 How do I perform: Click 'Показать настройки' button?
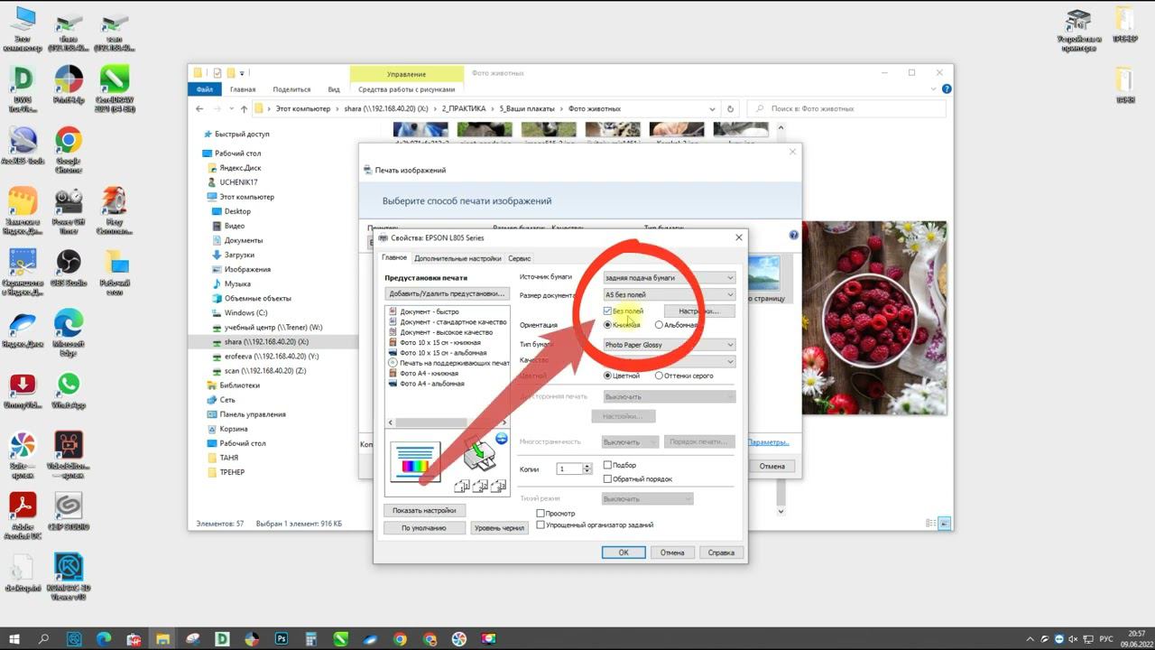424,510
